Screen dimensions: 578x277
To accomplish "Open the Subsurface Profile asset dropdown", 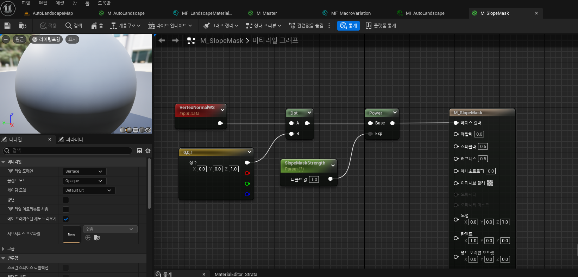I will pos(110,229).
